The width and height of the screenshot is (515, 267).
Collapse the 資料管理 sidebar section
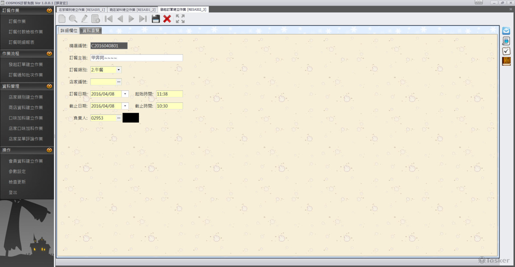click(27, 86)
